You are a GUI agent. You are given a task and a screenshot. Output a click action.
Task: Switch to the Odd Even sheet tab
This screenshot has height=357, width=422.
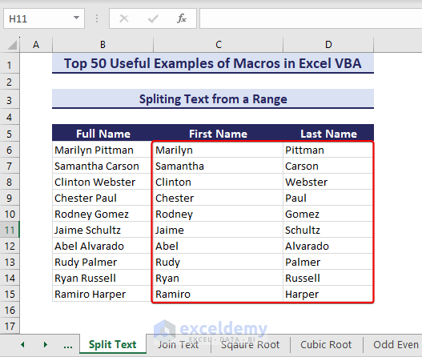pyautogui.click(x=396, y=345)
